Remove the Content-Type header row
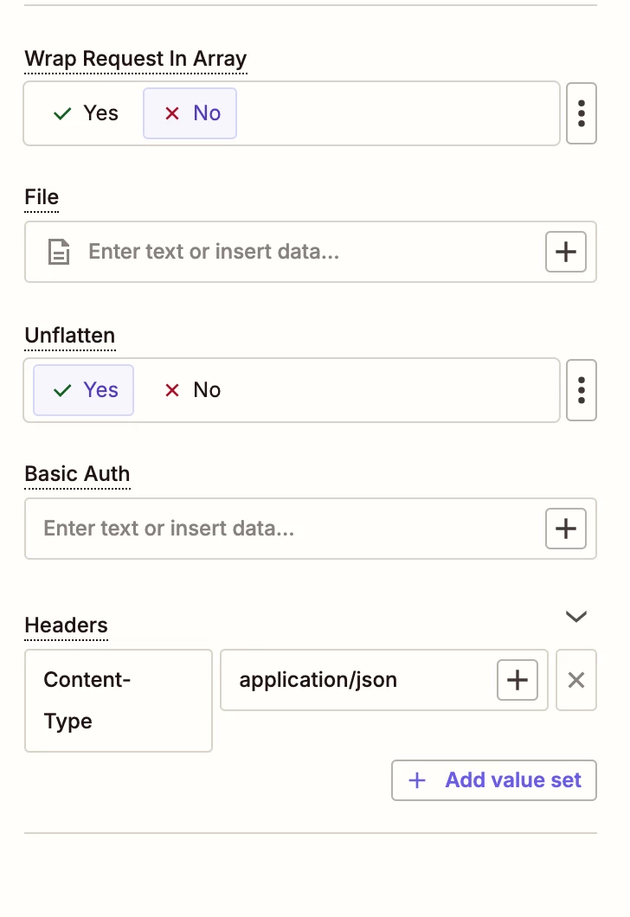 tap(576, 680)
